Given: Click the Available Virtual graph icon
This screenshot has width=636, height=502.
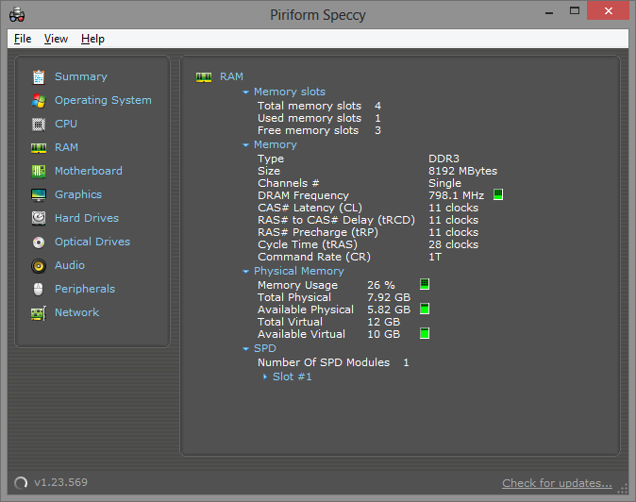Looking at the screenshot, I should pos(425,333).
